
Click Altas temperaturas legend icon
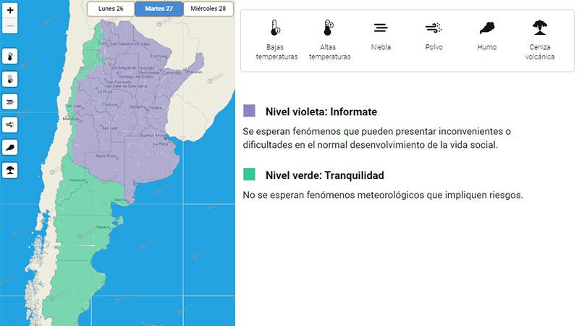pyautogui.click(x=329, y=29)
